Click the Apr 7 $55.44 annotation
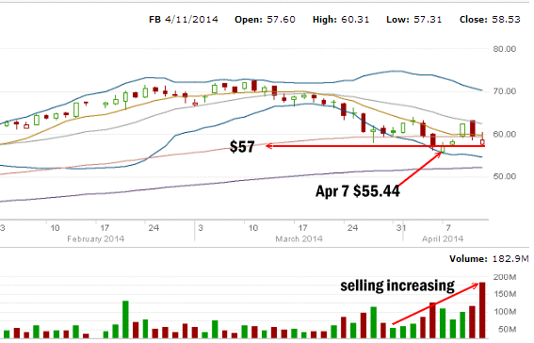Image resolution: width=534 pixels, height=343 pixels. point(358,191)
